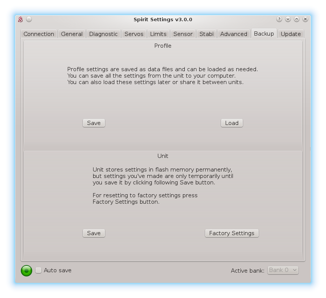Minimize the window using the down arrow icon

coord(288,19)
